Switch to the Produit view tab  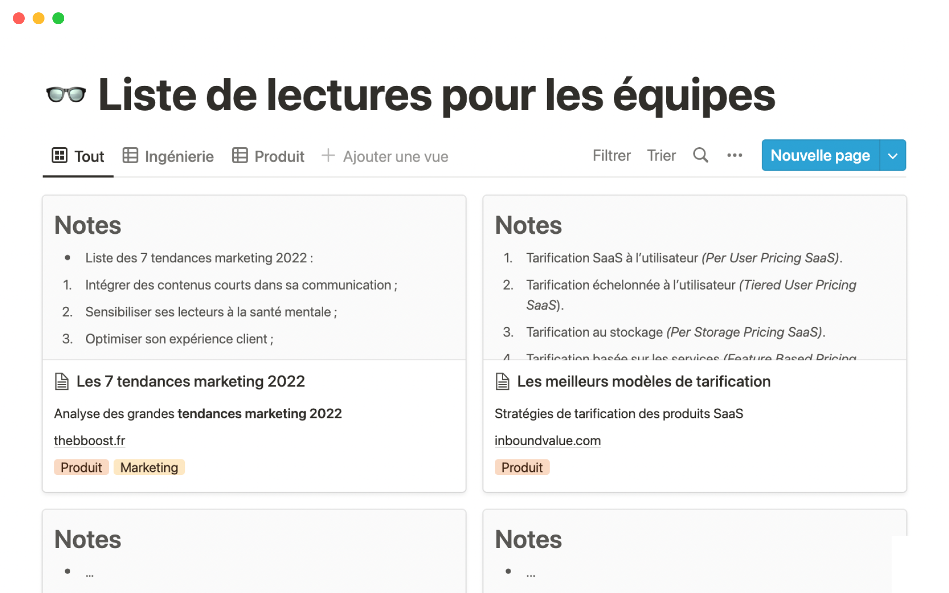(x=279, y=156)
